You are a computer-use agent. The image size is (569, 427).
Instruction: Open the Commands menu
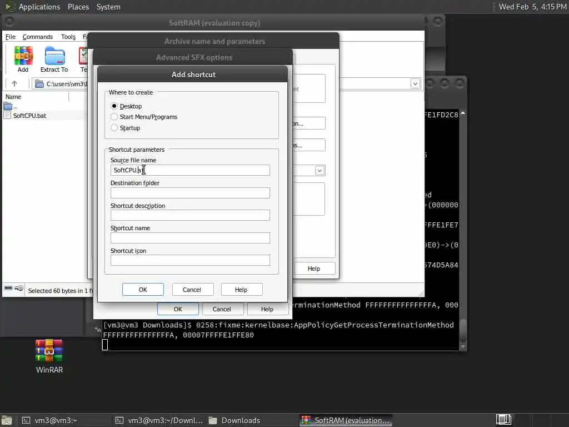coord(38,37)
